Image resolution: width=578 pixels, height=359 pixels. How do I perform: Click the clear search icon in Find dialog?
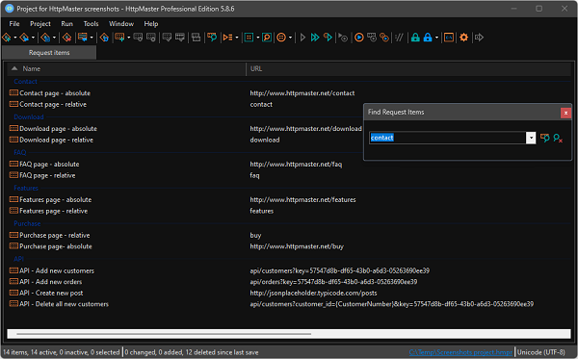(558, 138)
